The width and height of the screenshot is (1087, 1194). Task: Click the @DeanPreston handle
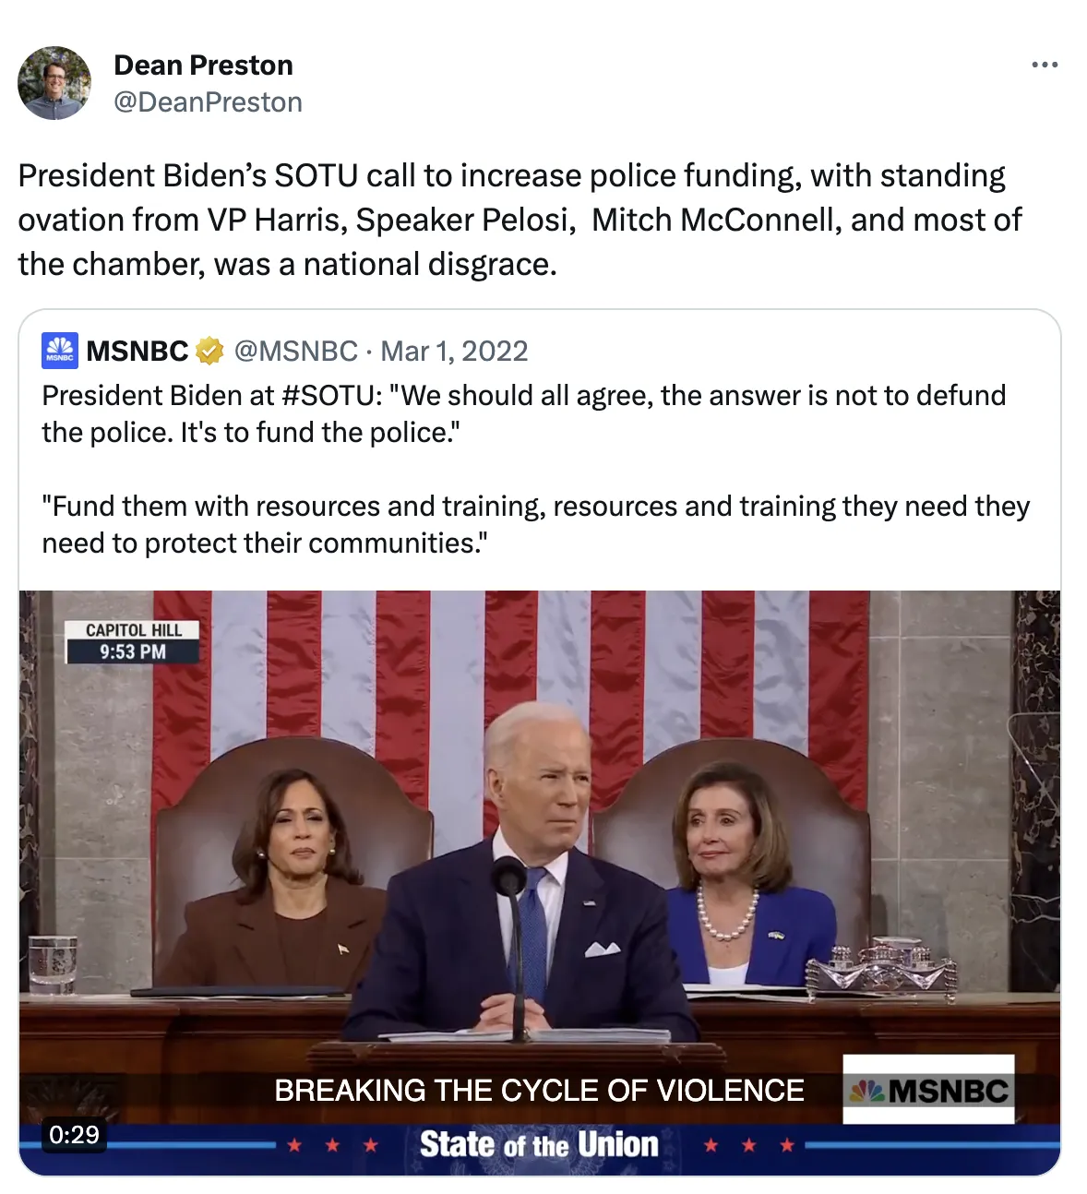pos(208,102)
